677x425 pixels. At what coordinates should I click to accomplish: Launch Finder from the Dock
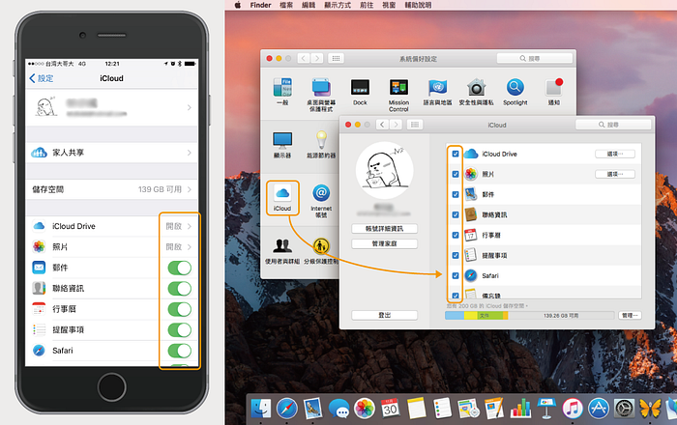pos(261,409)
